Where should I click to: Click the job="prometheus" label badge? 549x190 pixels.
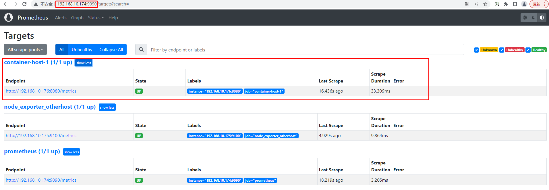[260, 180]
